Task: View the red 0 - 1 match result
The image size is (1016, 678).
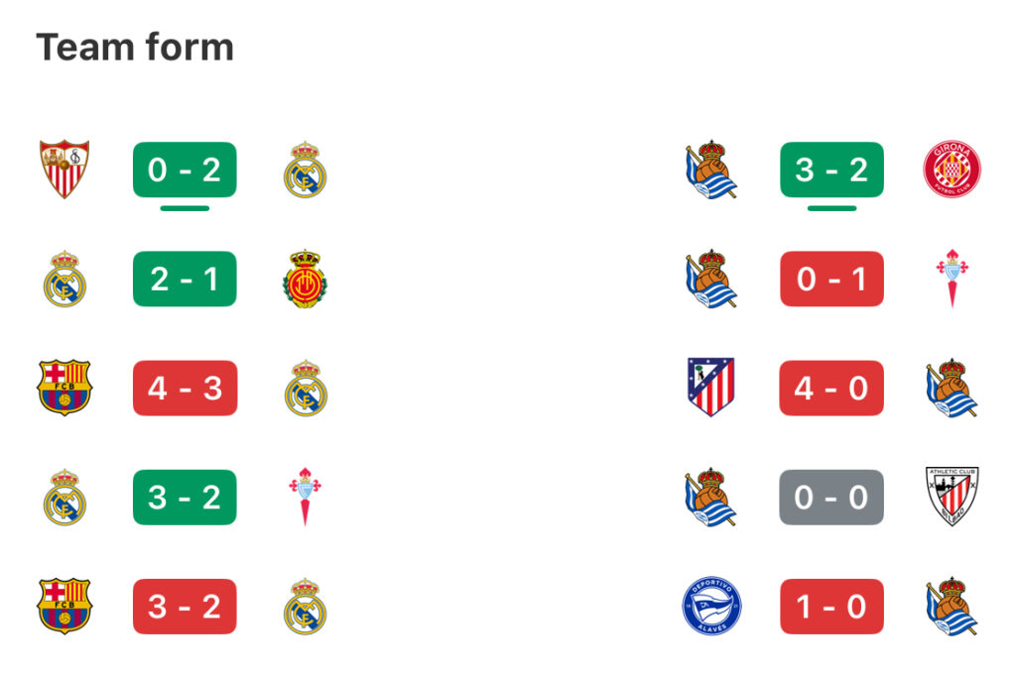Action: [x=832, y=279]
